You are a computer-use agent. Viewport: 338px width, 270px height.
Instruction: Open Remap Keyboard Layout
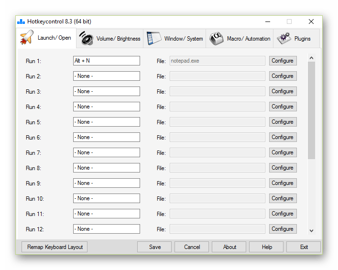coord(55,247)
